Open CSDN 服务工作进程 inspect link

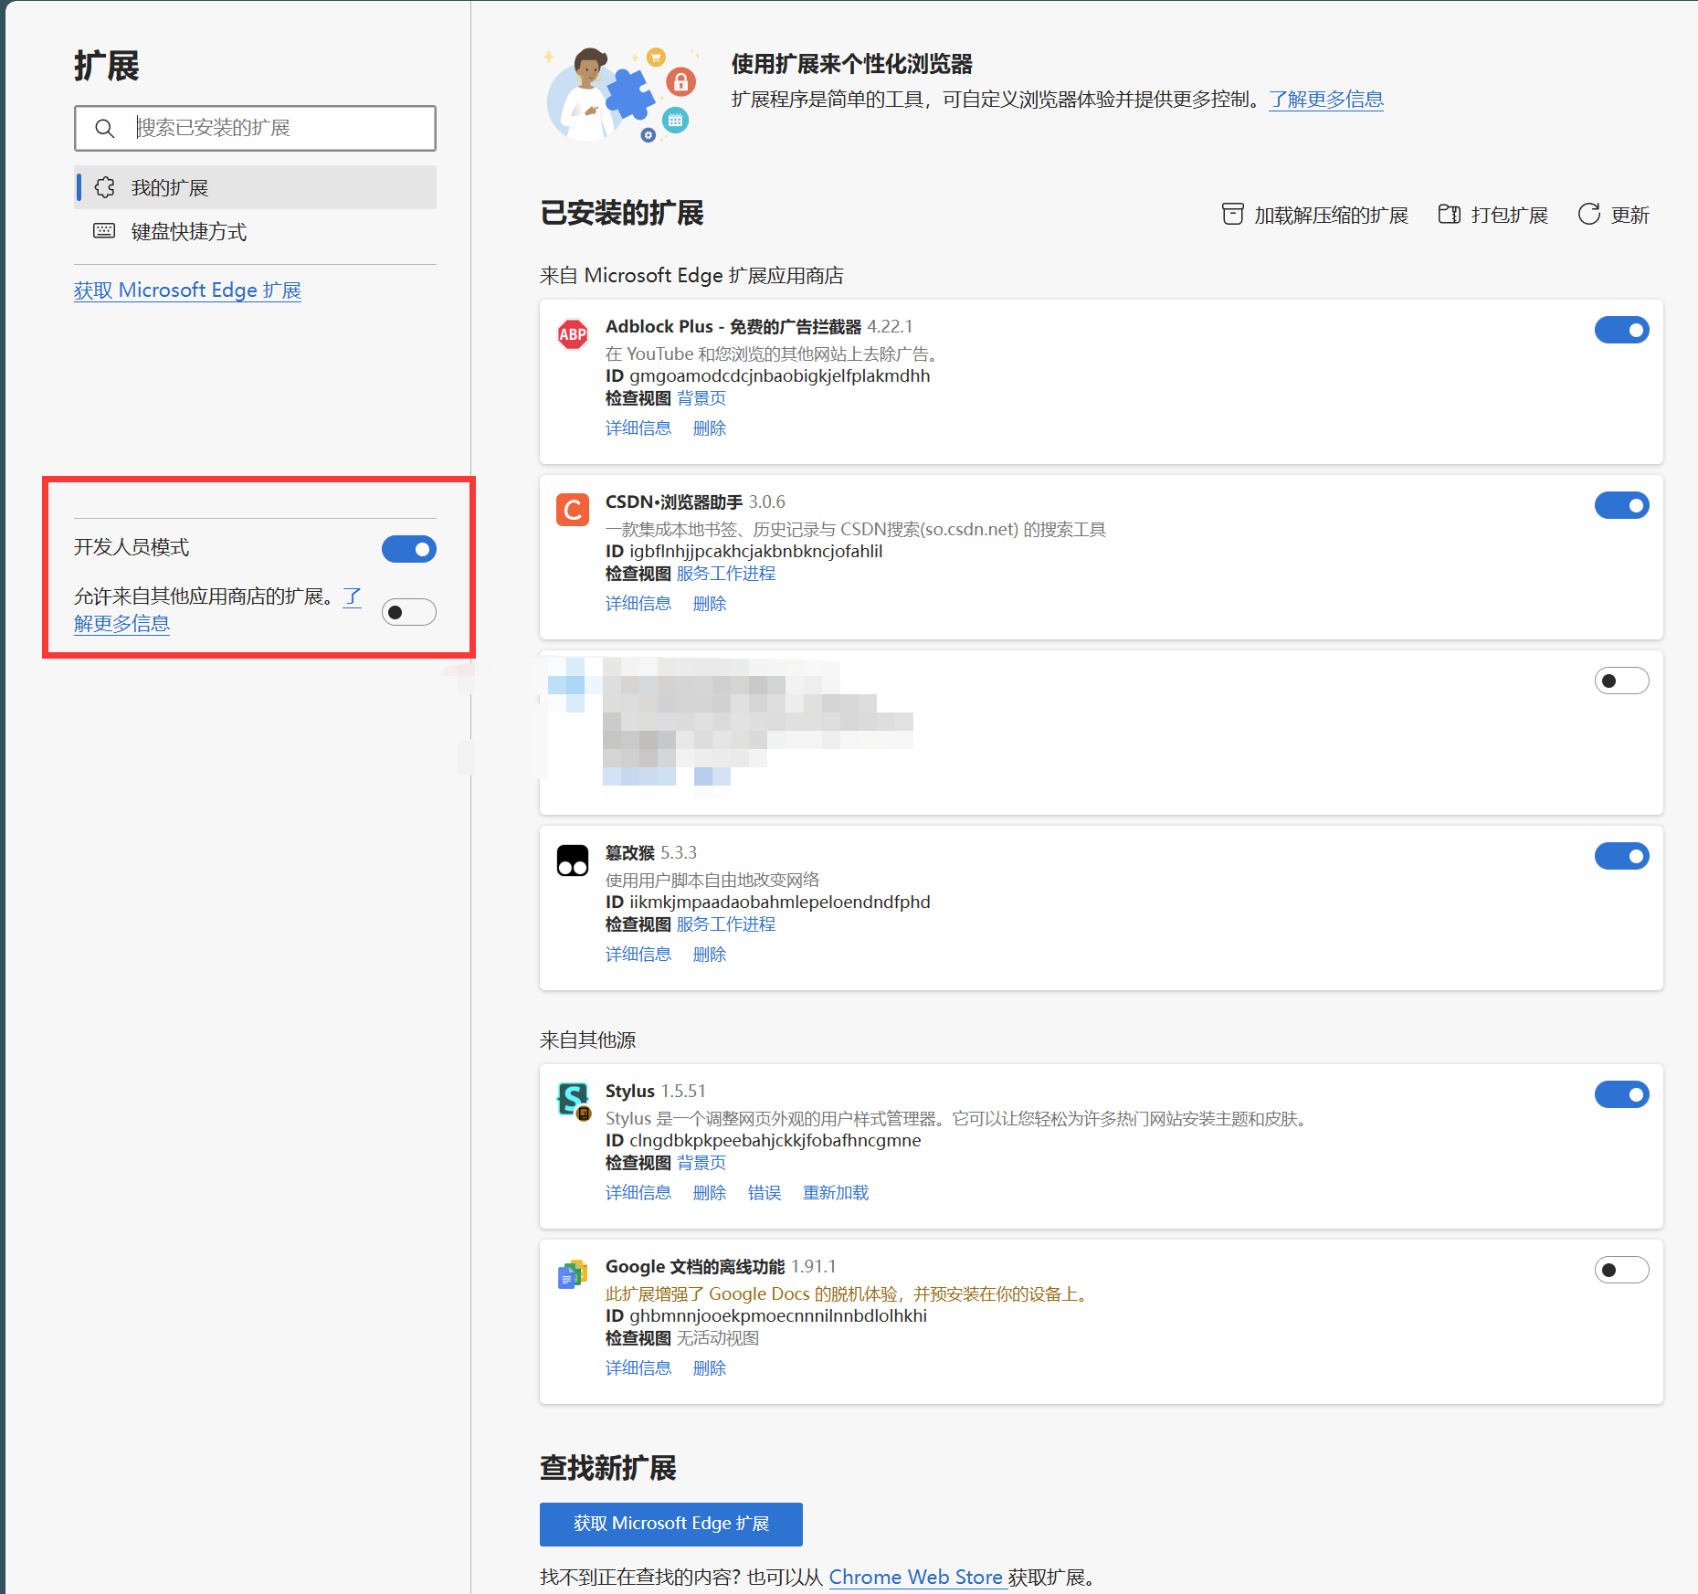tap(726, 574)
